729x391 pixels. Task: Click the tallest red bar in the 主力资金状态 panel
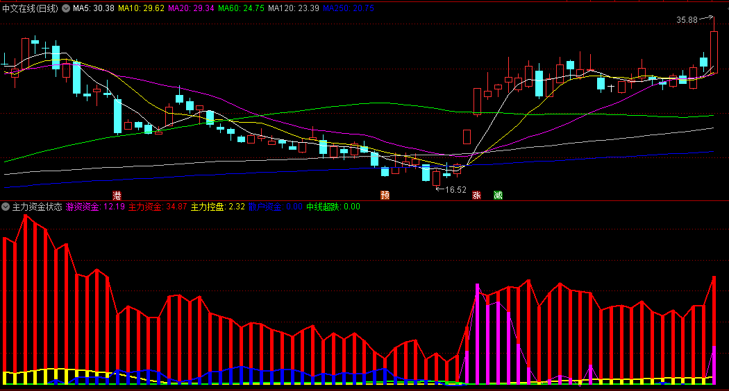tap(25, 299)
